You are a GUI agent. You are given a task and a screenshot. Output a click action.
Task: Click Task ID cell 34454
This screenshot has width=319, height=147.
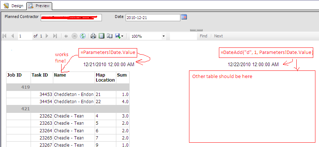coord(42,101)
